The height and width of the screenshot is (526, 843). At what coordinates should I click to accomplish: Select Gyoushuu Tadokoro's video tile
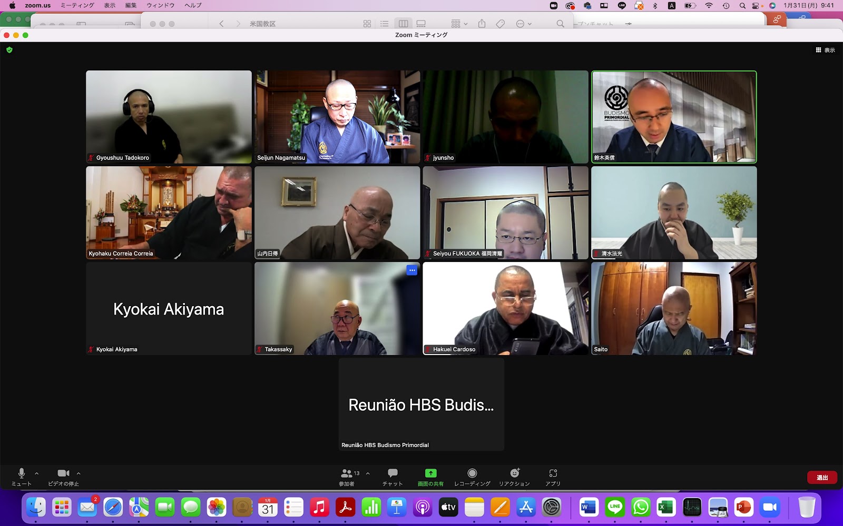(x=169, y=117)
